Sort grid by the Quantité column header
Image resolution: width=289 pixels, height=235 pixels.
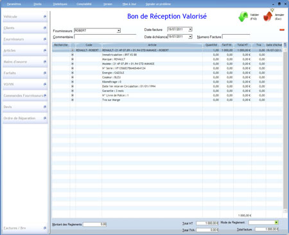211,45
